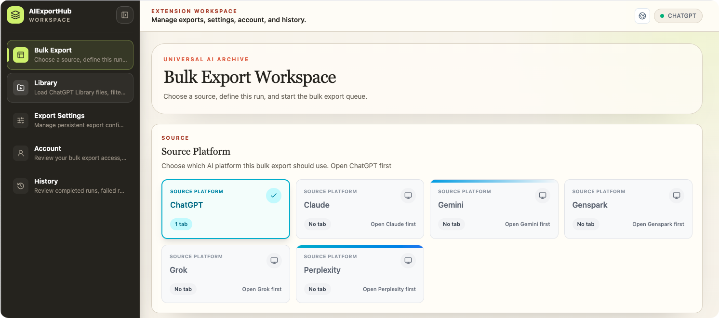This screenshot has height=318, width=719.
Task: Click the Bulk Export layout icon
Action: (x=21, y=55)
